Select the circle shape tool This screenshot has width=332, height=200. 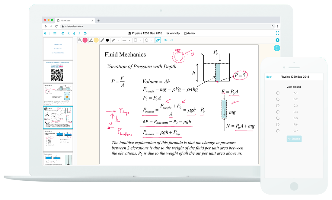tap(146, 40)
